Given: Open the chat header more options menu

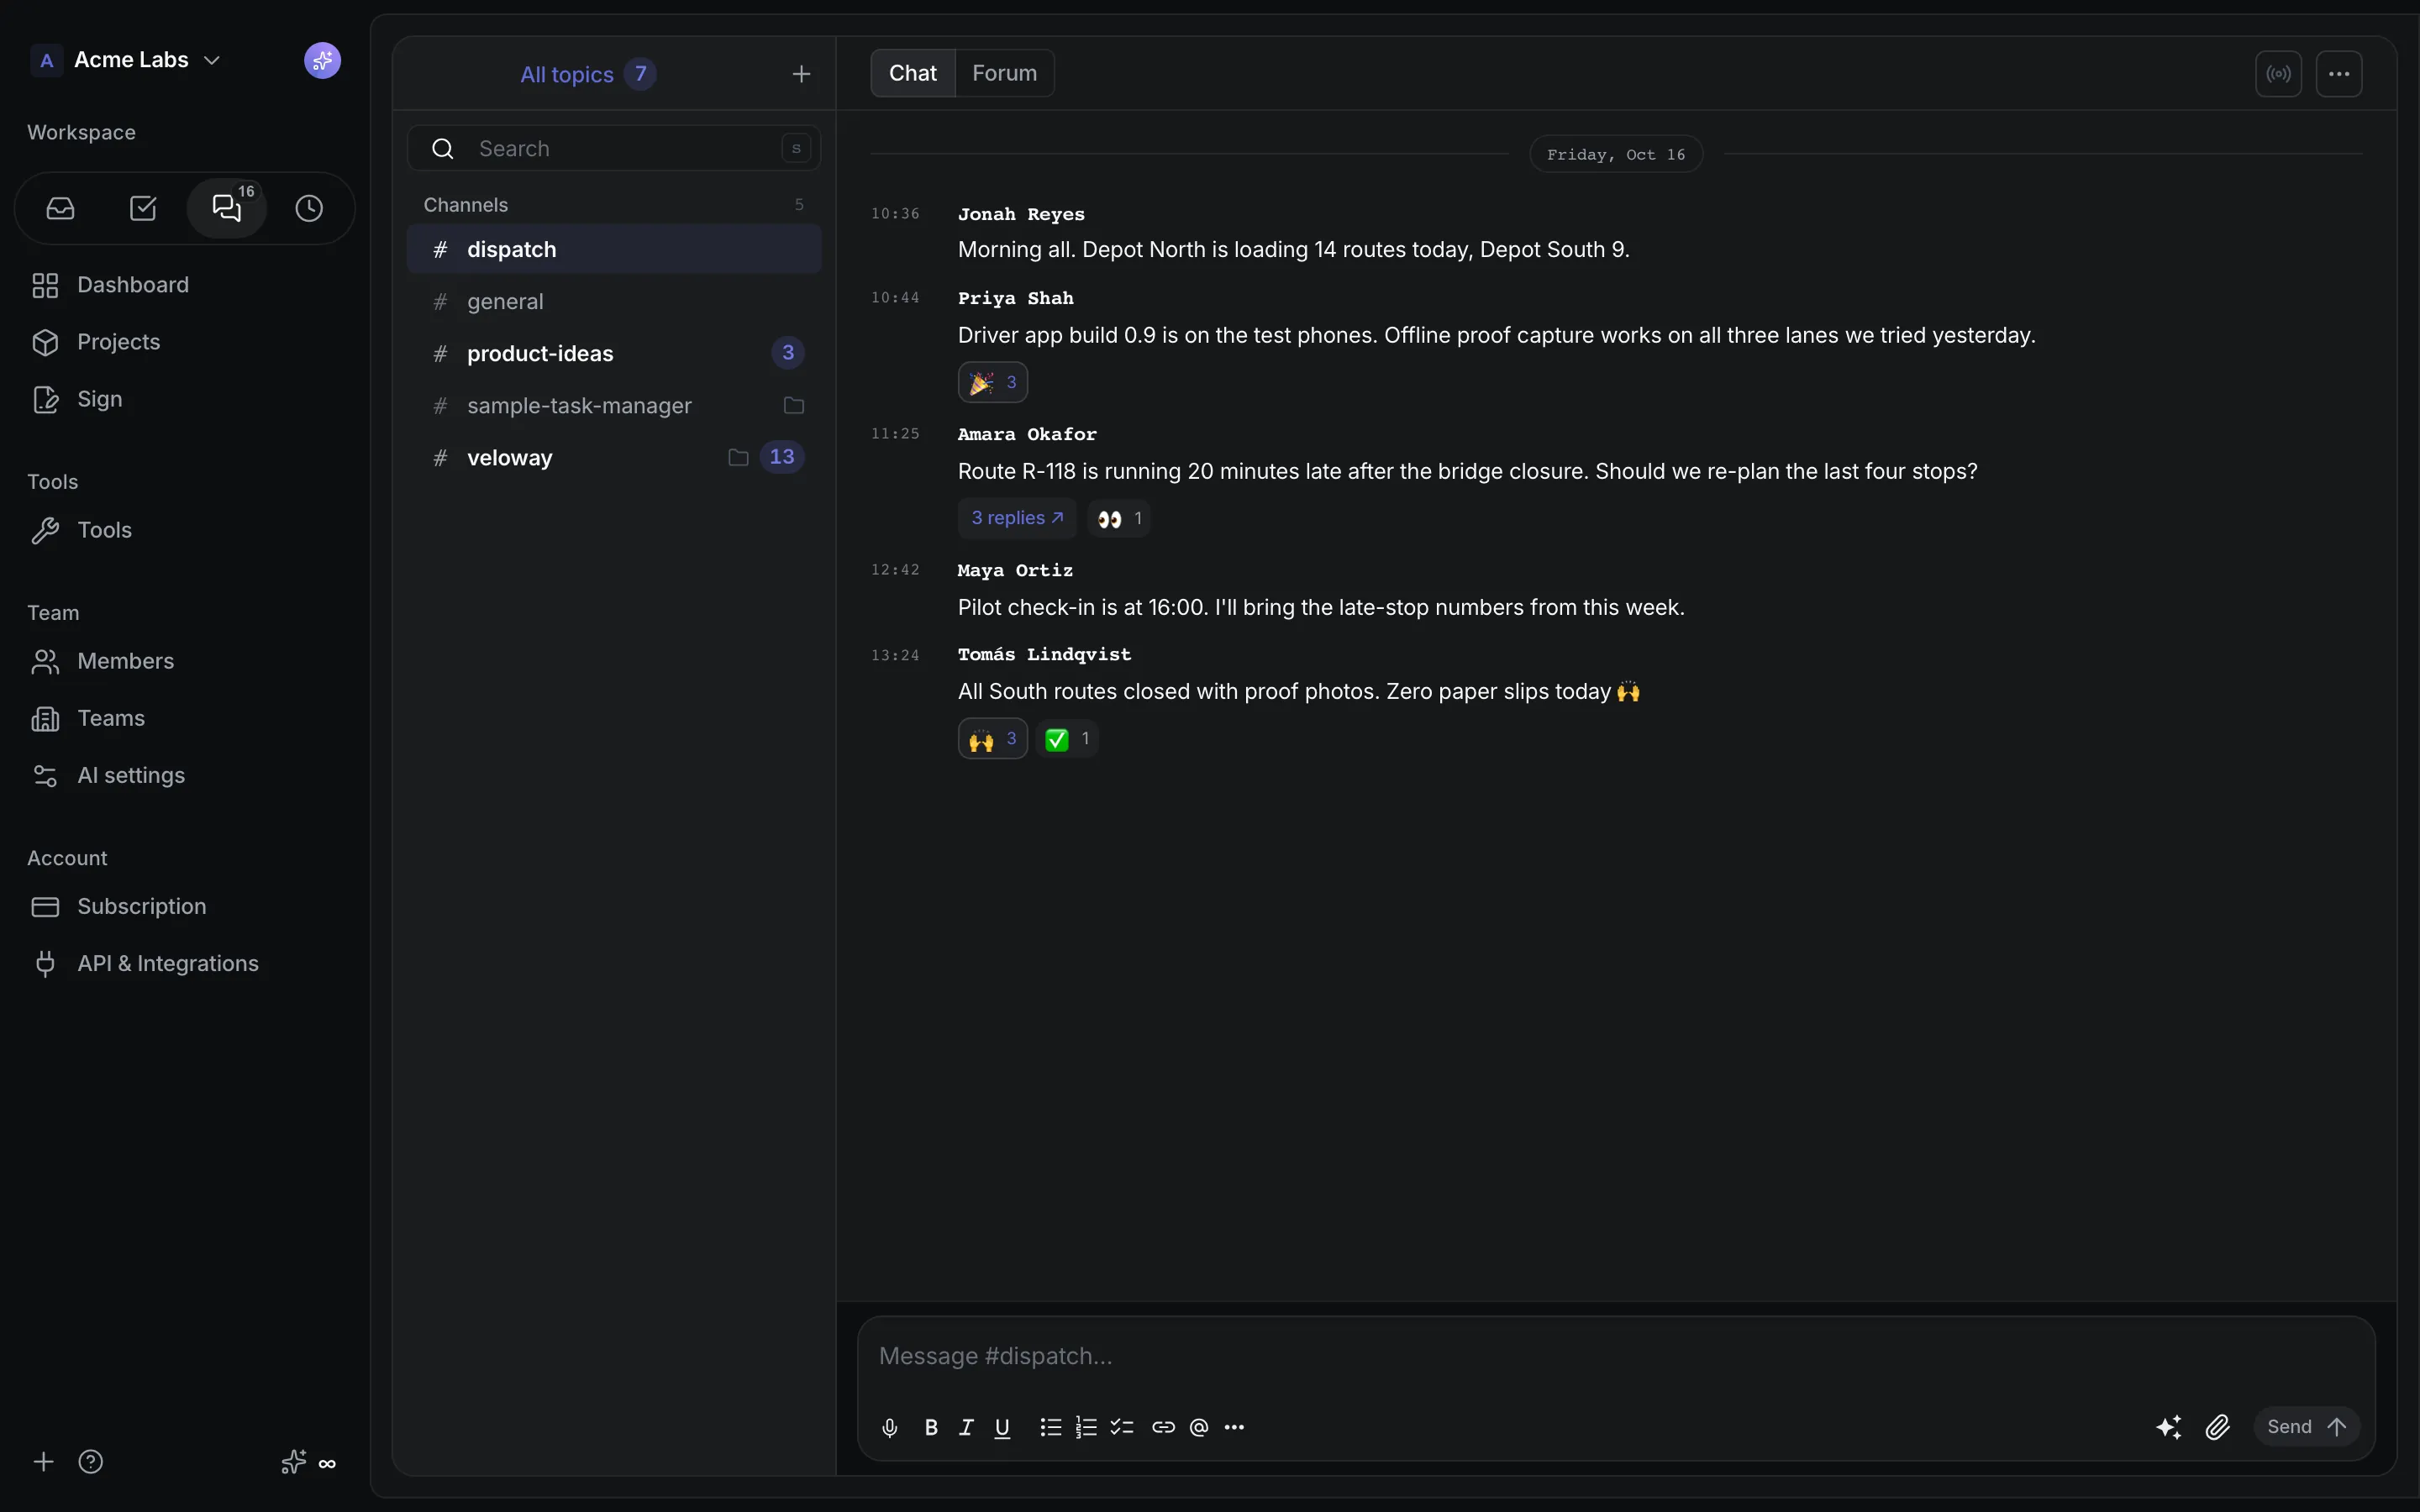Looking at the screenshot, I should (2339, 74).
